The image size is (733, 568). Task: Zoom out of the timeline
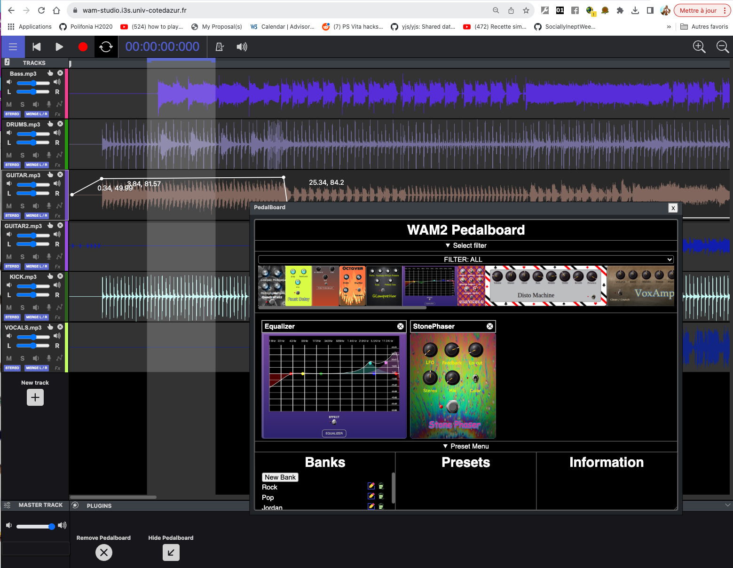[x=722, y=47]
